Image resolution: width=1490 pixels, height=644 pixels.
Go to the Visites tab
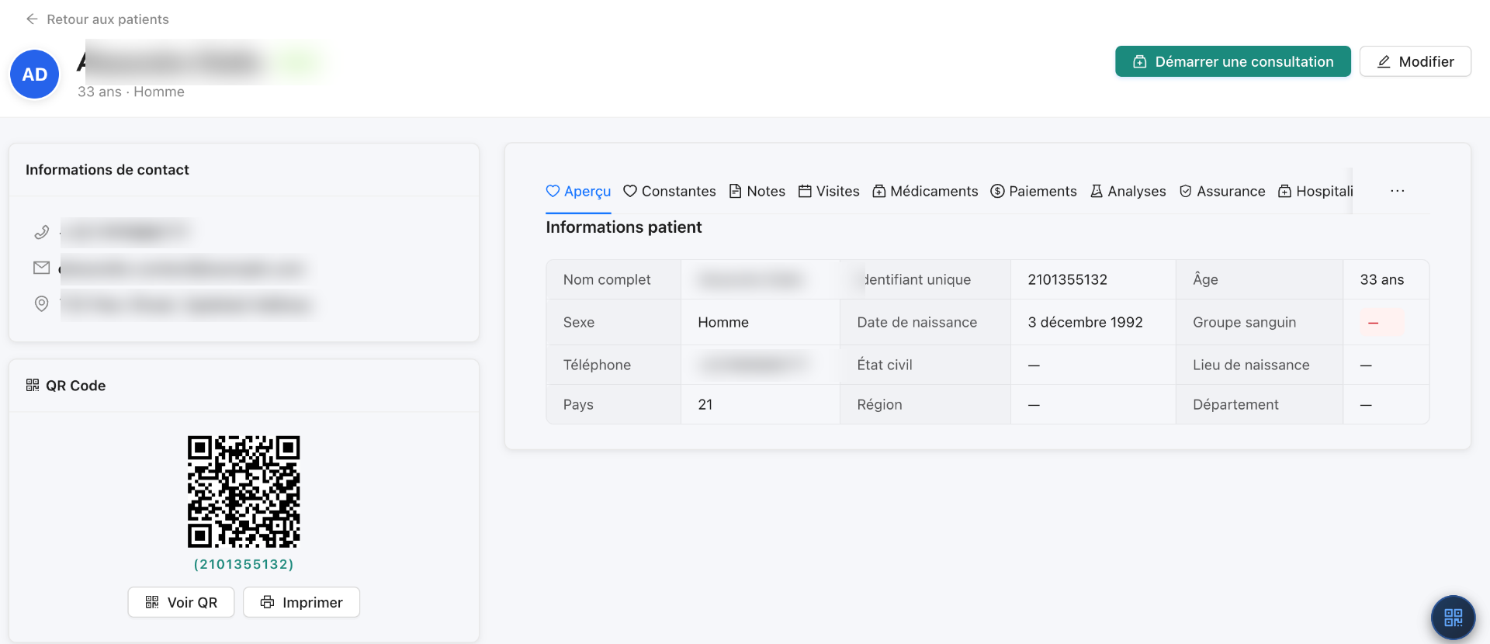tap(829, 191)
